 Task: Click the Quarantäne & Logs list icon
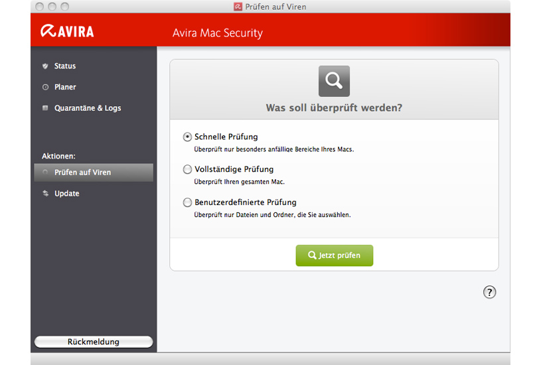pos(45,108)
